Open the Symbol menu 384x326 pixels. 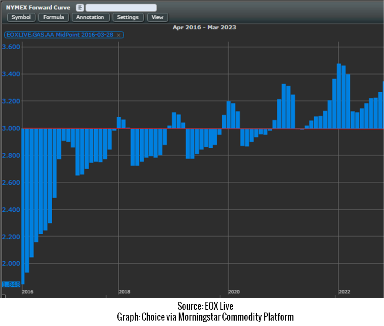pos(21,17)
